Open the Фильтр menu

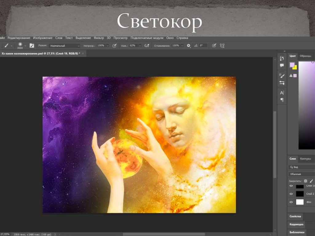(99, 38)
